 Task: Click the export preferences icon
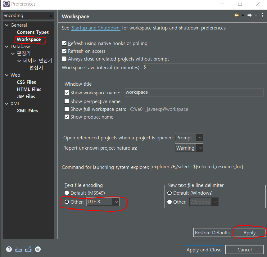[x=28, y=249]
